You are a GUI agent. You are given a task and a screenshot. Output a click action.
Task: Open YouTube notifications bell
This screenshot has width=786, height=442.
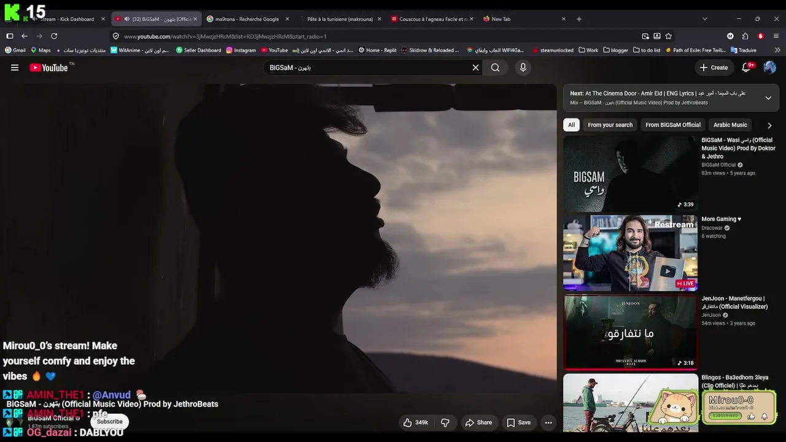click(747, 68)
